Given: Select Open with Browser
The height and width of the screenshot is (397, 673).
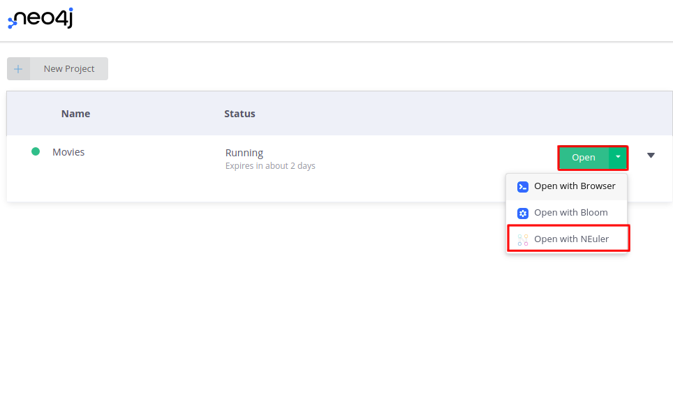Looking at the screenshot, I should click(x=567, y=186).
